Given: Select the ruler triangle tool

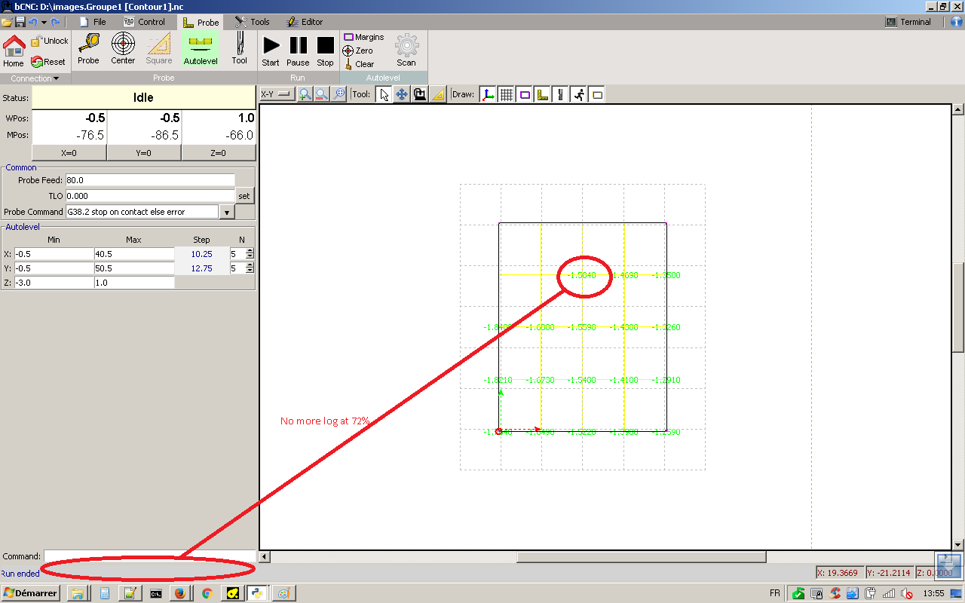Looking at the screenshot, I should (x=438, y=94).
